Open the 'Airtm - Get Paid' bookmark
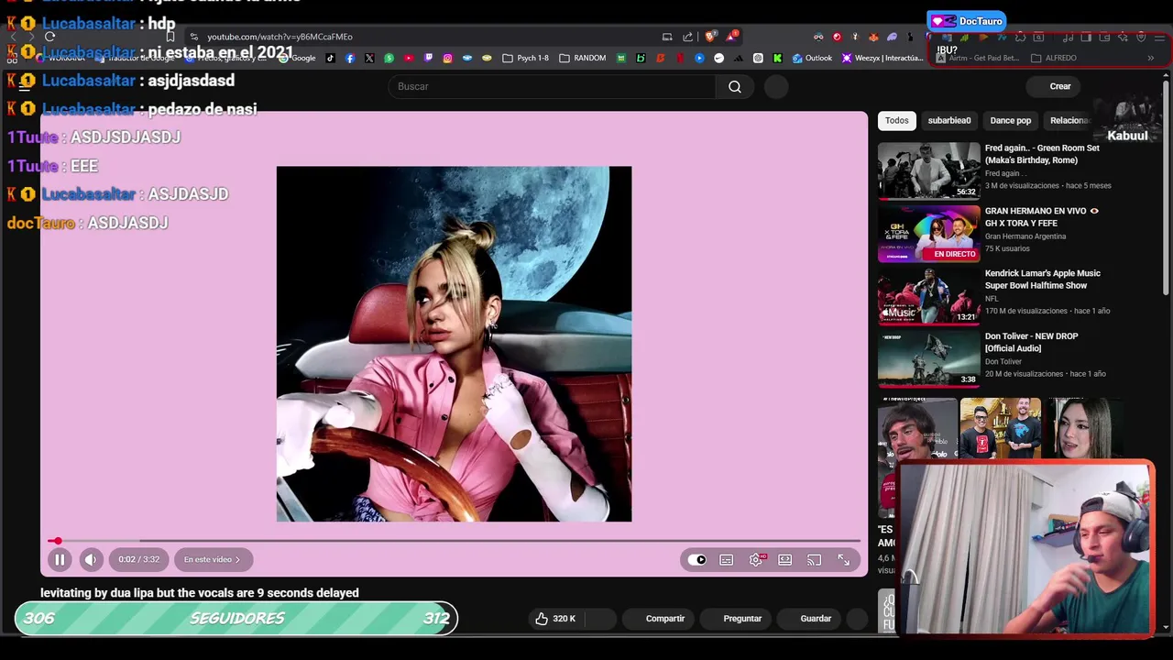This screenshot has width=1173, height=660. tap(977, 58)
